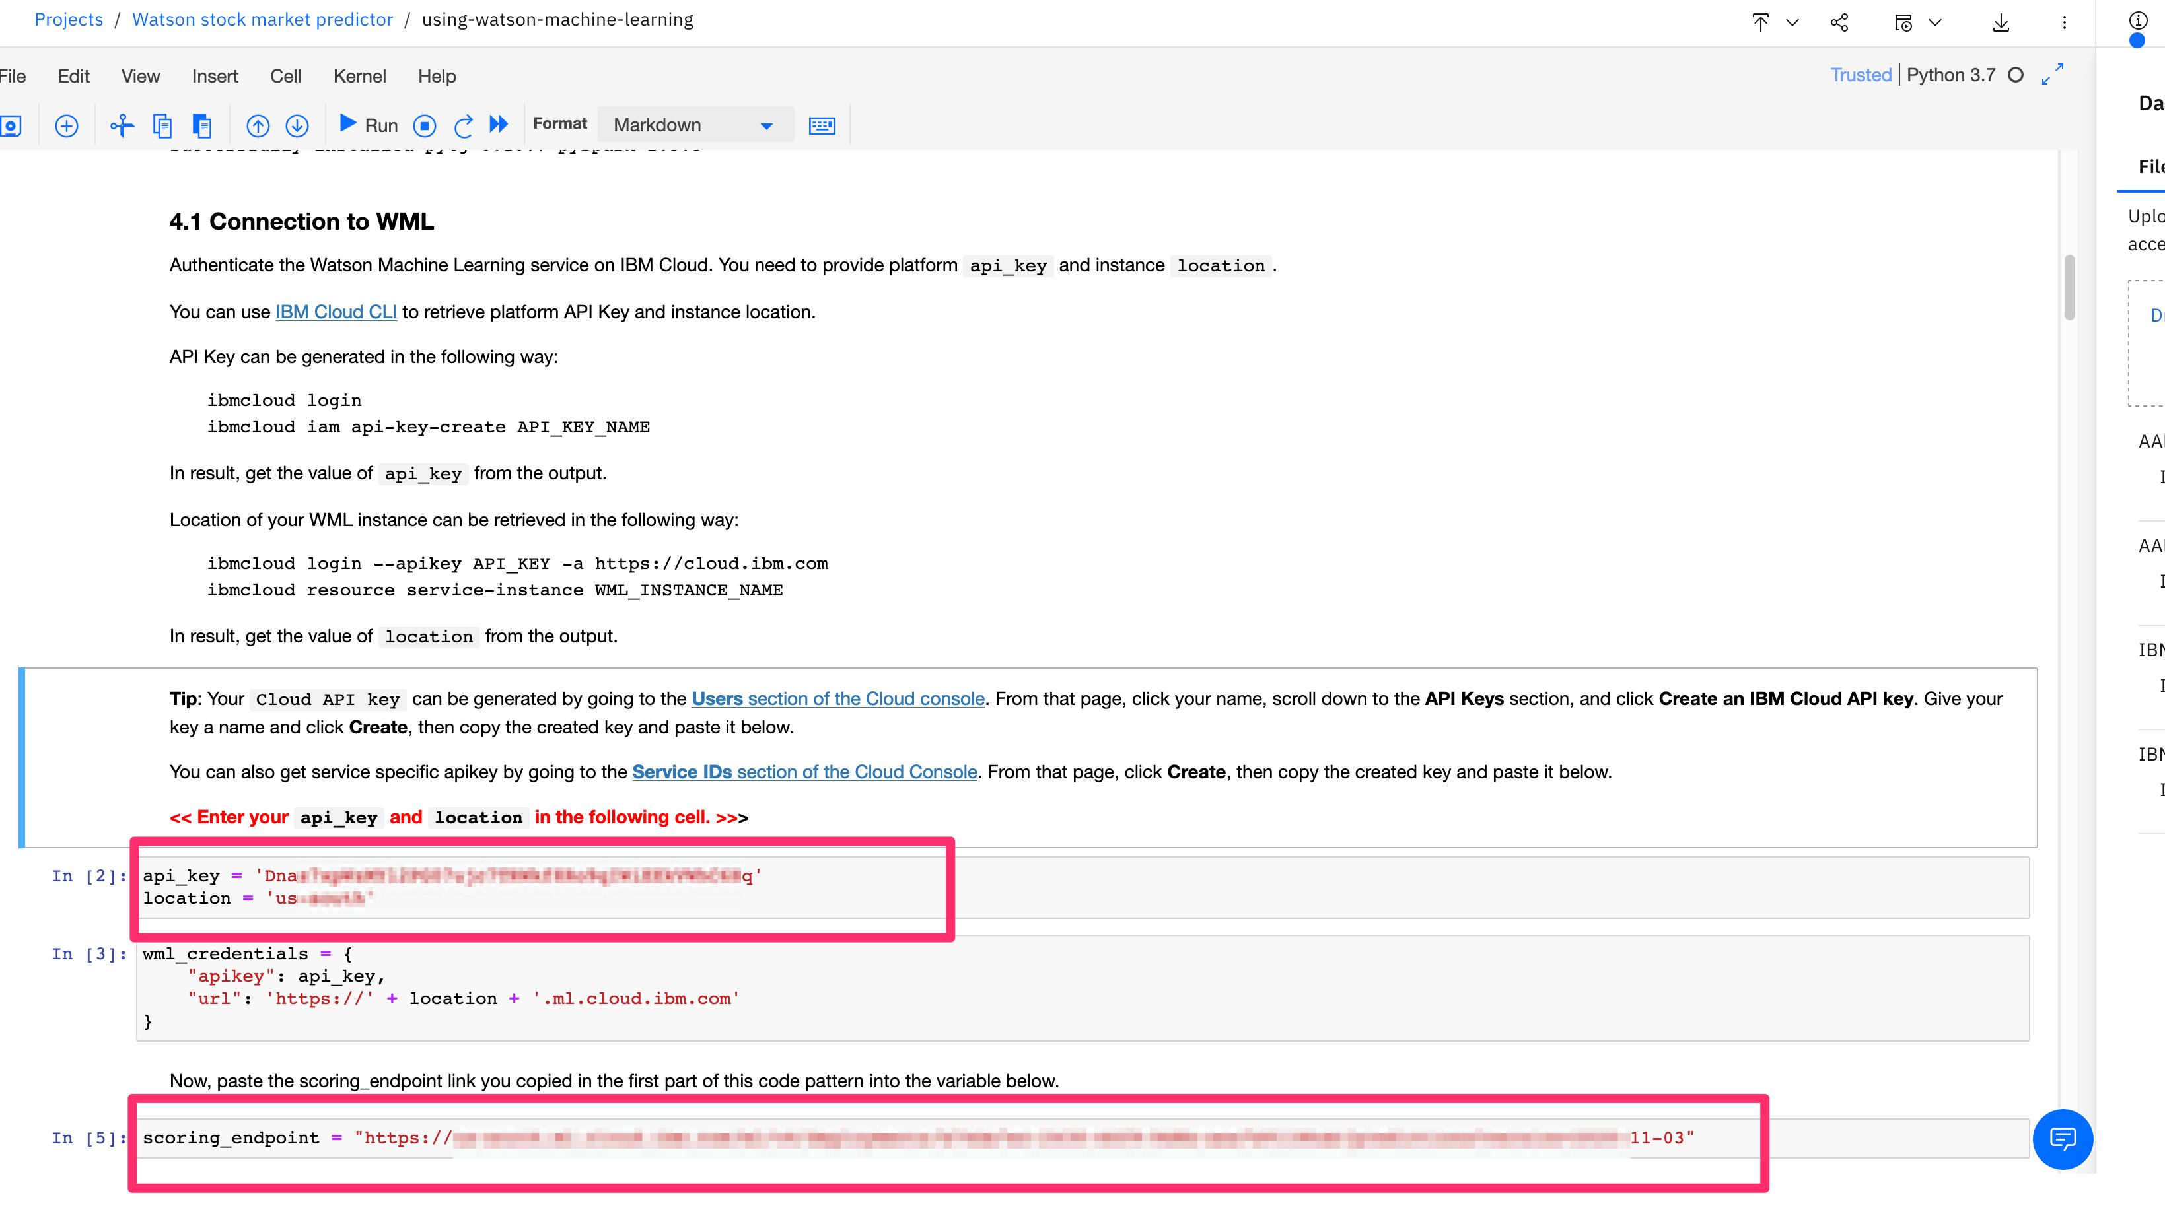Viewport: 2165px width, 1220px height.
Task: Expand the publish arrow dropdown chevron
Action: pos(1792,22)
